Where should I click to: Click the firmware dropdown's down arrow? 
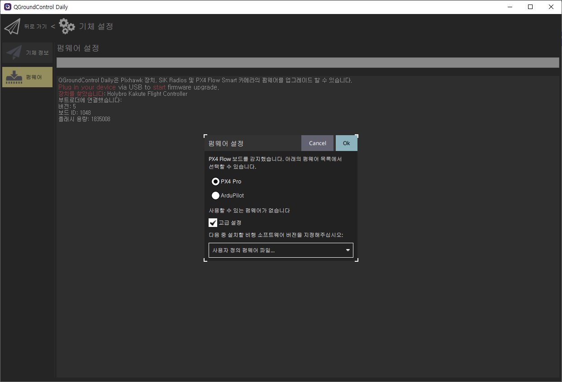click(x=348, y=250)
